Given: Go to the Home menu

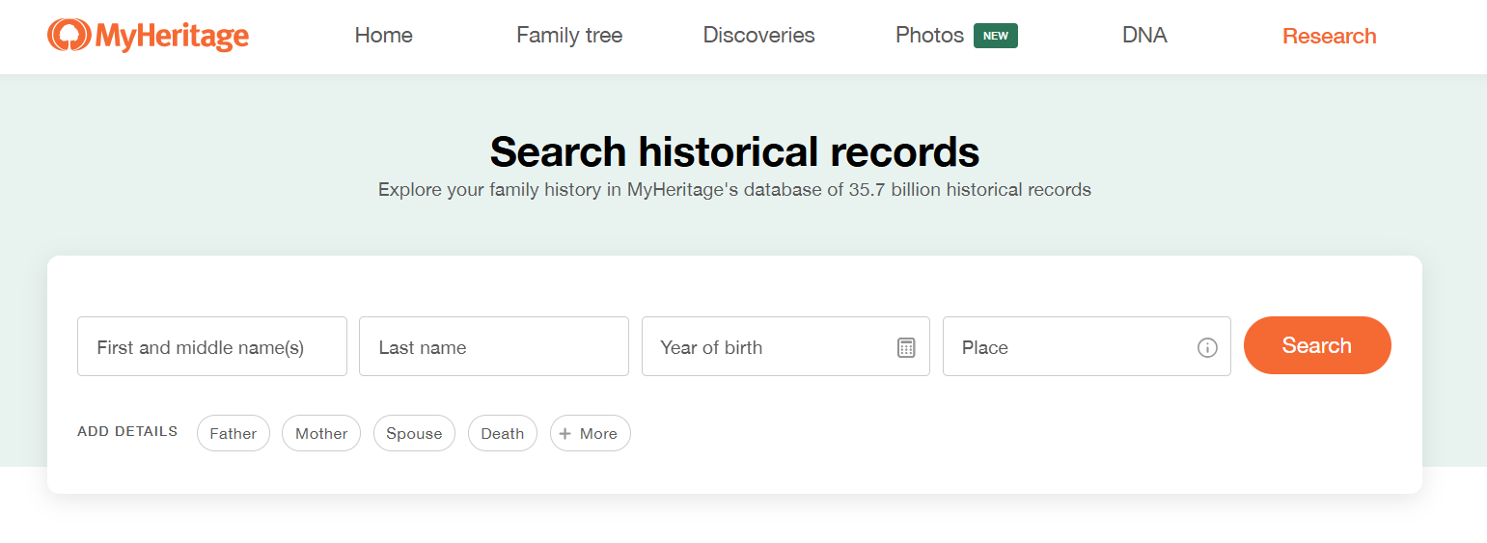Looking at the screenshot, I should tap(383, 36).
